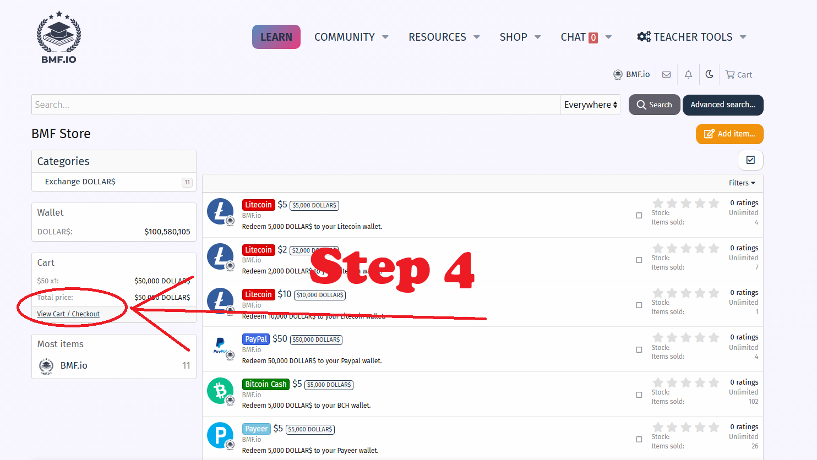Rate the Litecoin $5 item five stars

714,203
